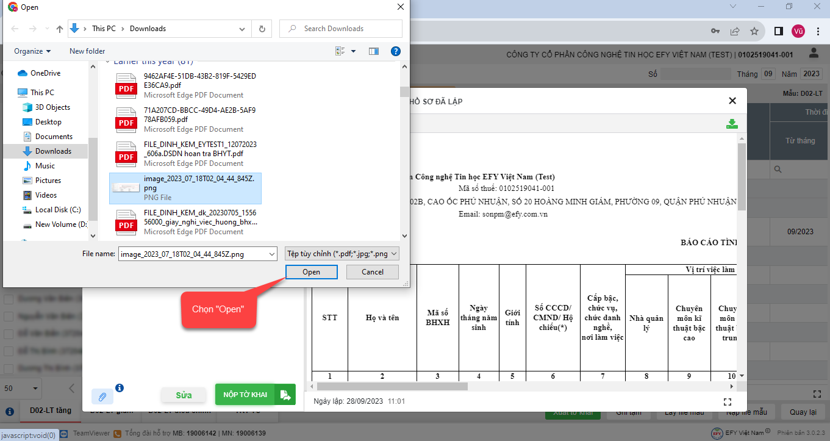
Task: Click the Sửa button
Action: point(184,395)
